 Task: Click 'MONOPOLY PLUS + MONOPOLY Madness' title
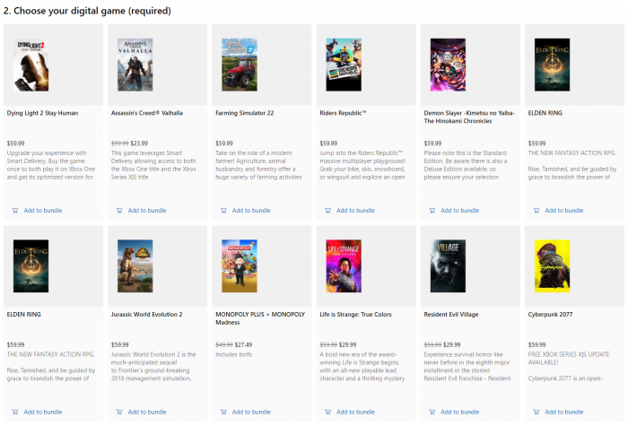click(x=260, y=318)
